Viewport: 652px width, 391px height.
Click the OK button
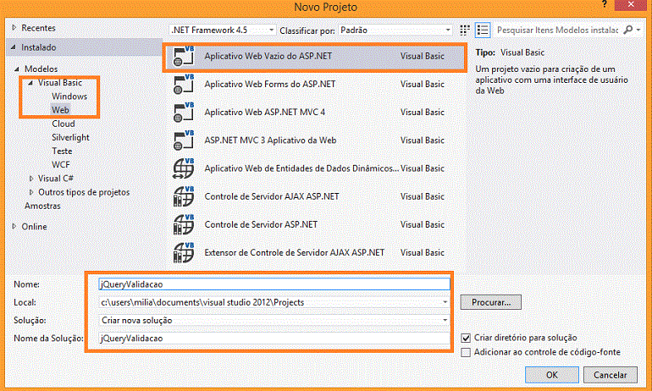(x=552, y=375)
